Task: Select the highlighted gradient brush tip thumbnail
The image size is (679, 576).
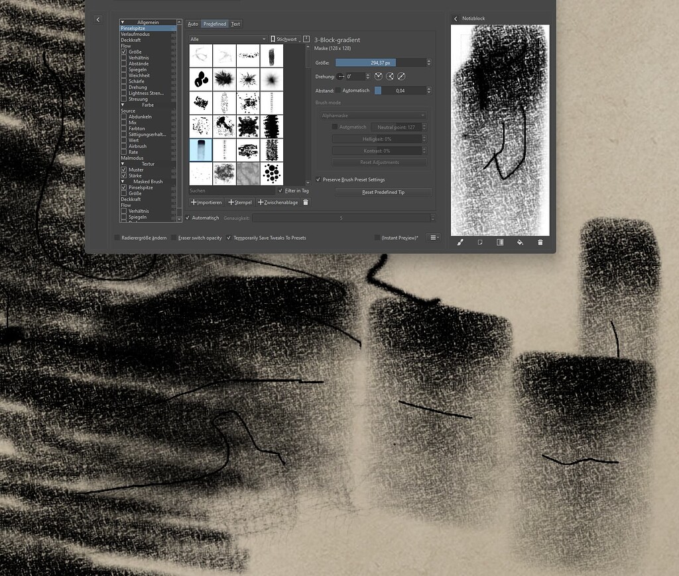Action: [201, 149]
